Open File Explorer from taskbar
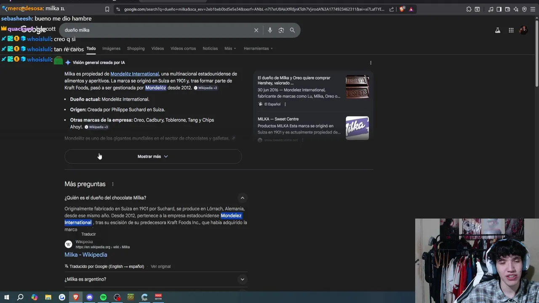This screenshot has width=539, height=303. (x=48, y=297)
